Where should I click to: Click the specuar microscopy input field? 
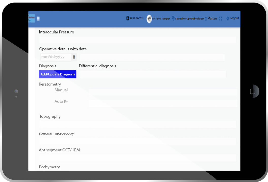click(138, 141)
